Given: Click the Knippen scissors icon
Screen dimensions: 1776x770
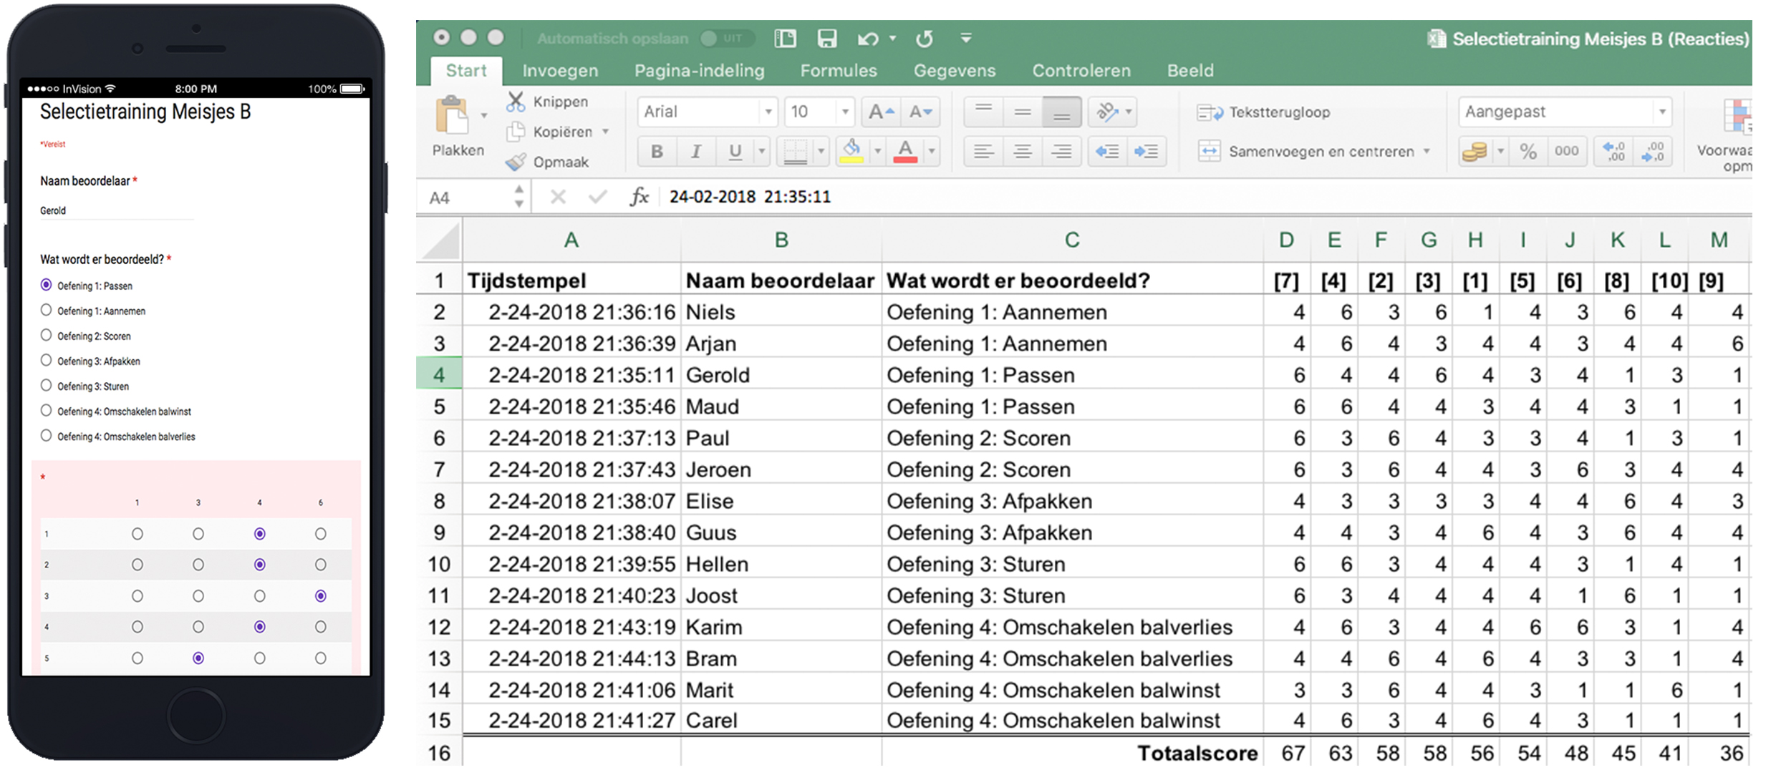Looking at the screenshot, I should click(x=515, y=102).
